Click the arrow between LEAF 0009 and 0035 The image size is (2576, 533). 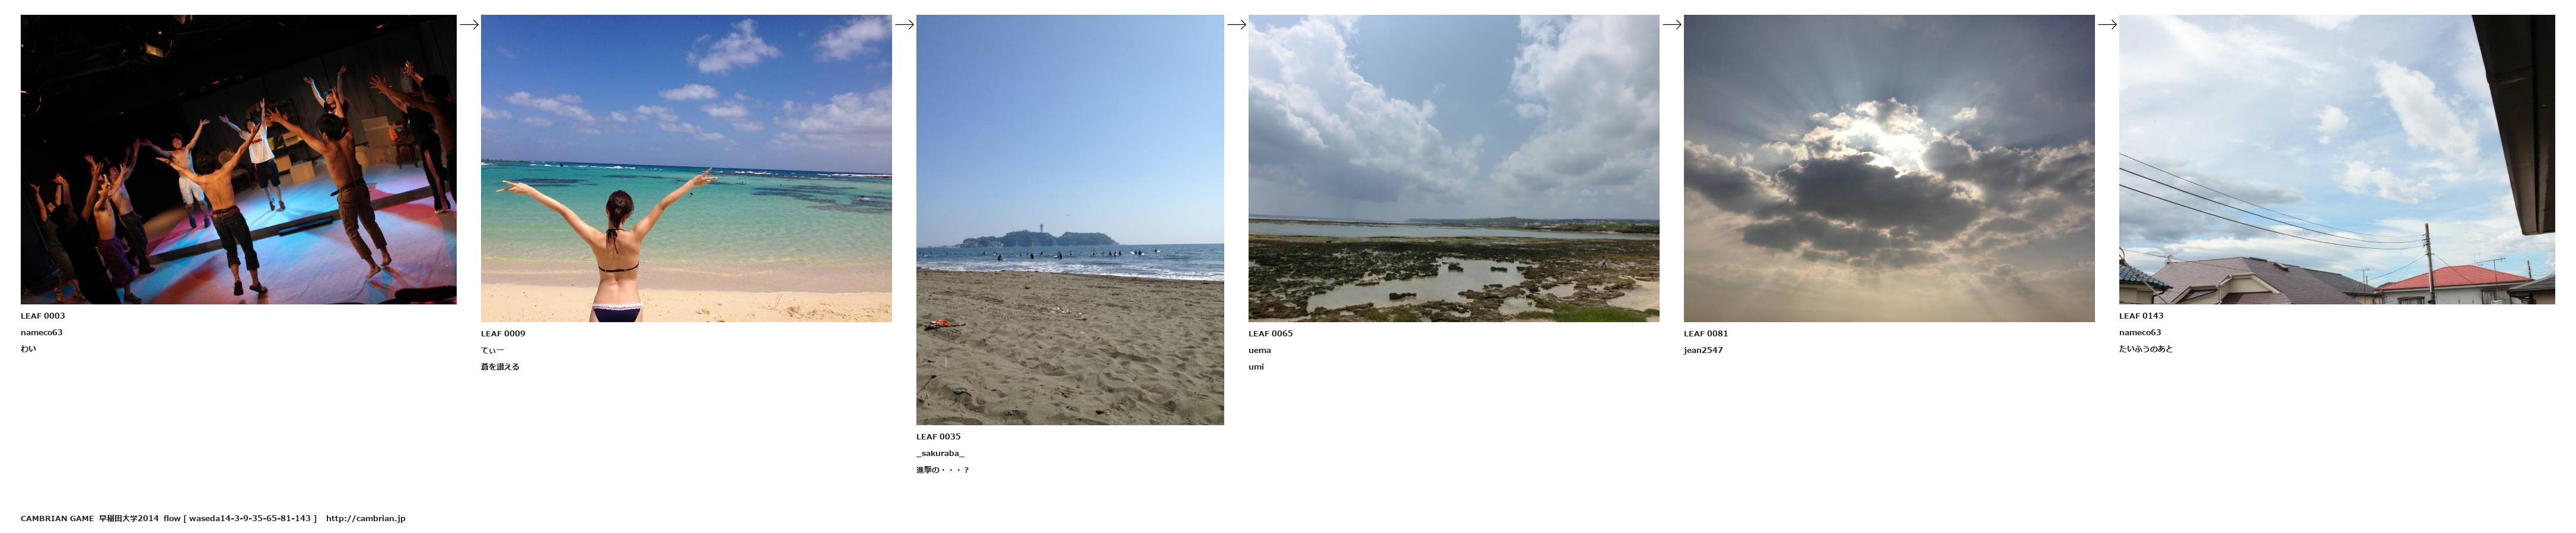[x=904, y=25]
